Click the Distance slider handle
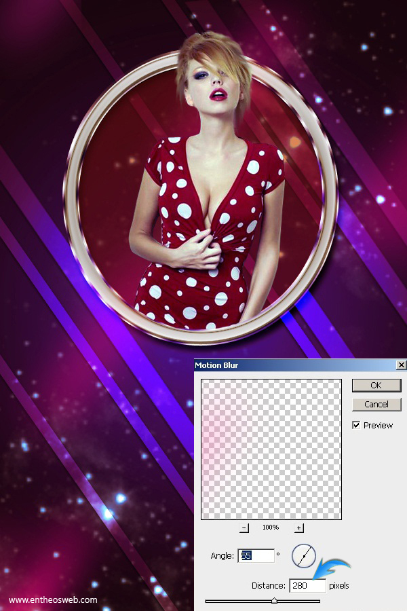Viewport: 407px width, 611px height. [274, 600]
